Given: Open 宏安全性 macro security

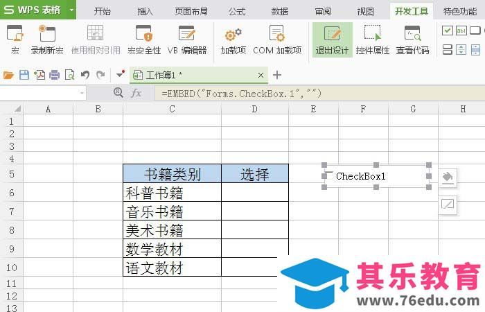Looking at the screenshot, I should point(144,40).
